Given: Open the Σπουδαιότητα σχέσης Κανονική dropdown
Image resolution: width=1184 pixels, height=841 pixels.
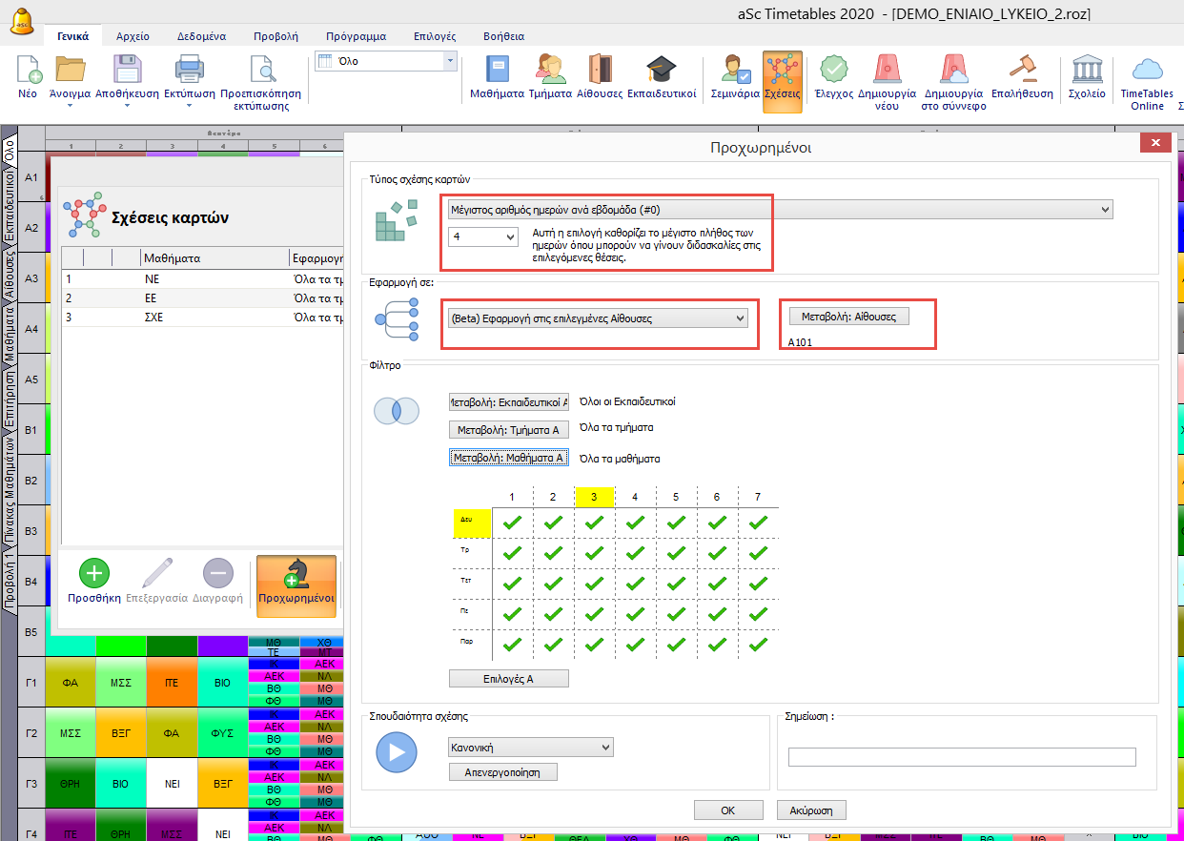Looking at the screenshot, I should pyautogui.click(x=530, y=748).
